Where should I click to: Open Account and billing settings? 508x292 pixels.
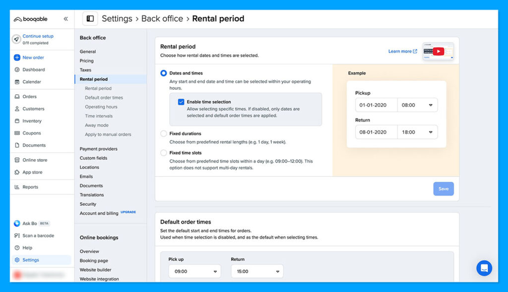tap(99, 213)
